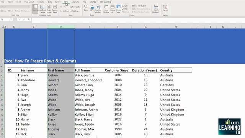Viewport: 245px width, 138px height.
Task: Click View Side by Side
Action: coord(139,6)
